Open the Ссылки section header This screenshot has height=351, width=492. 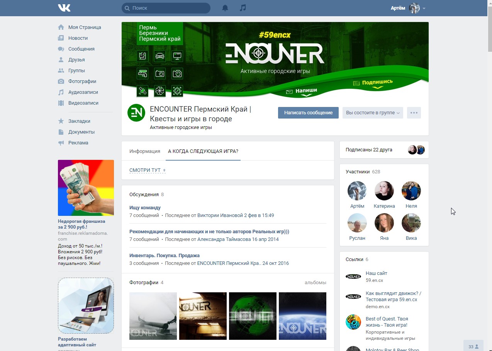tap(354, 259)
